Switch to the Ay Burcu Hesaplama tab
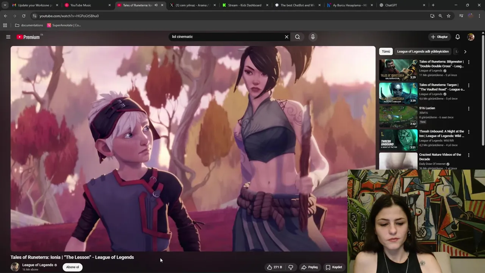Viewport: 485px width, 273px height. coord(349,5)
